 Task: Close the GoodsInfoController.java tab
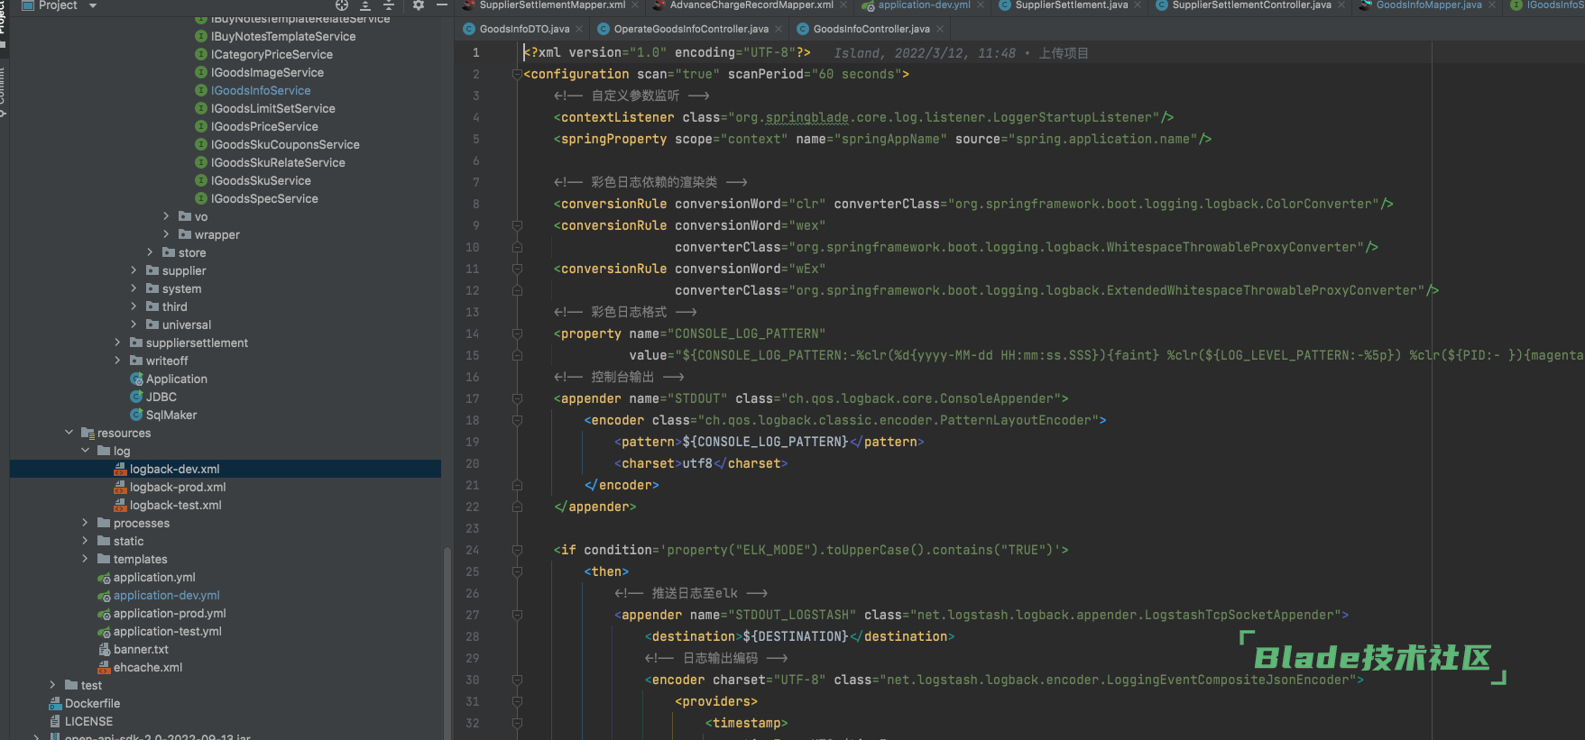940,29
